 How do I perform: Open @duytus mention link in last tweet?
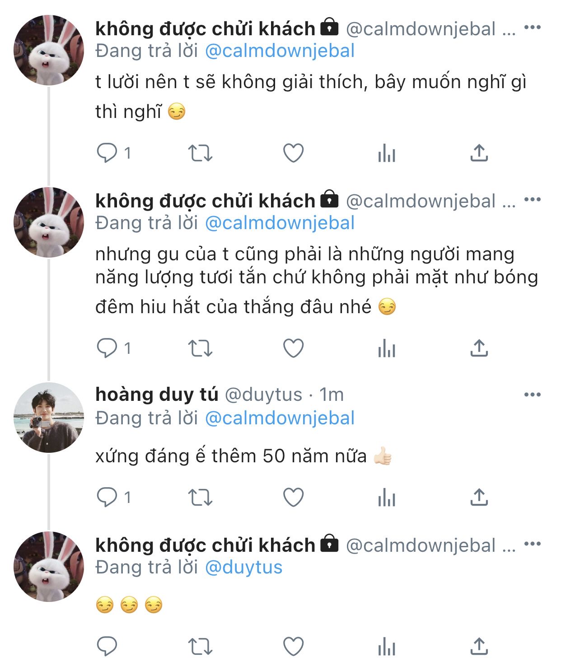[243, 567]
